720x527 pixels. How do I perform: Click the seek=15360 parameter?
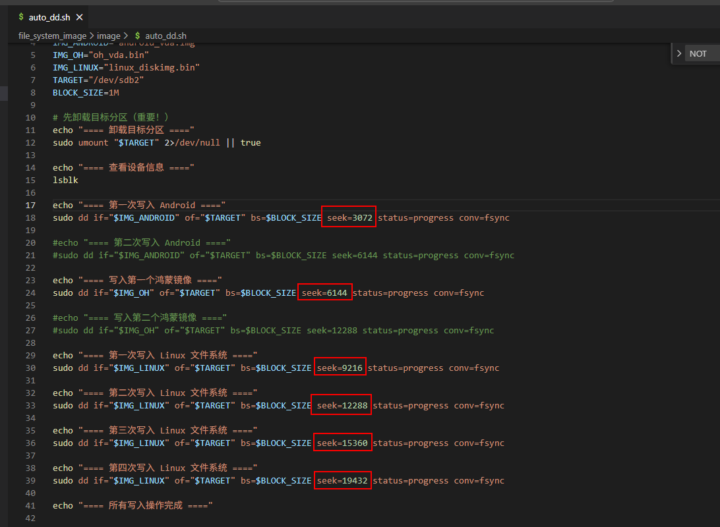tap(342, 443)
